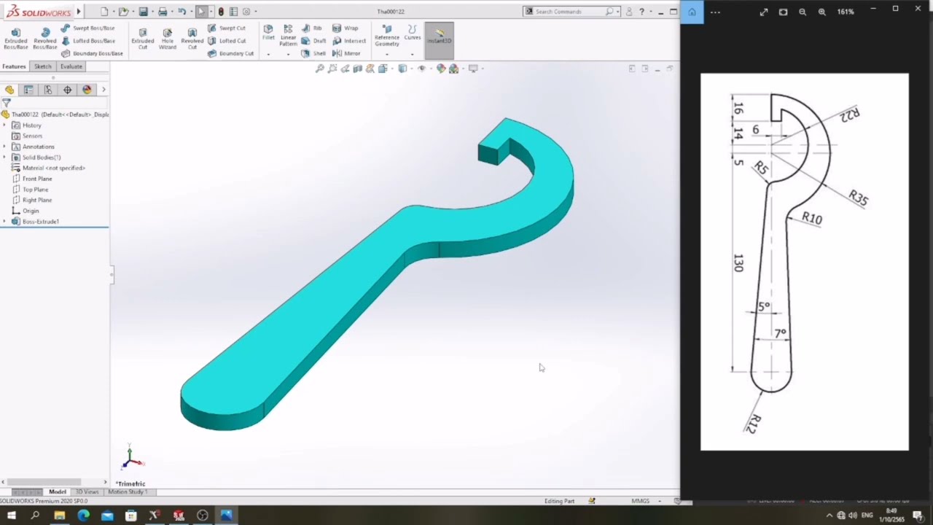This screenshot has width=933, height=525.
Task: Start the Linear Pattern tool
Action: pos(288,36)
